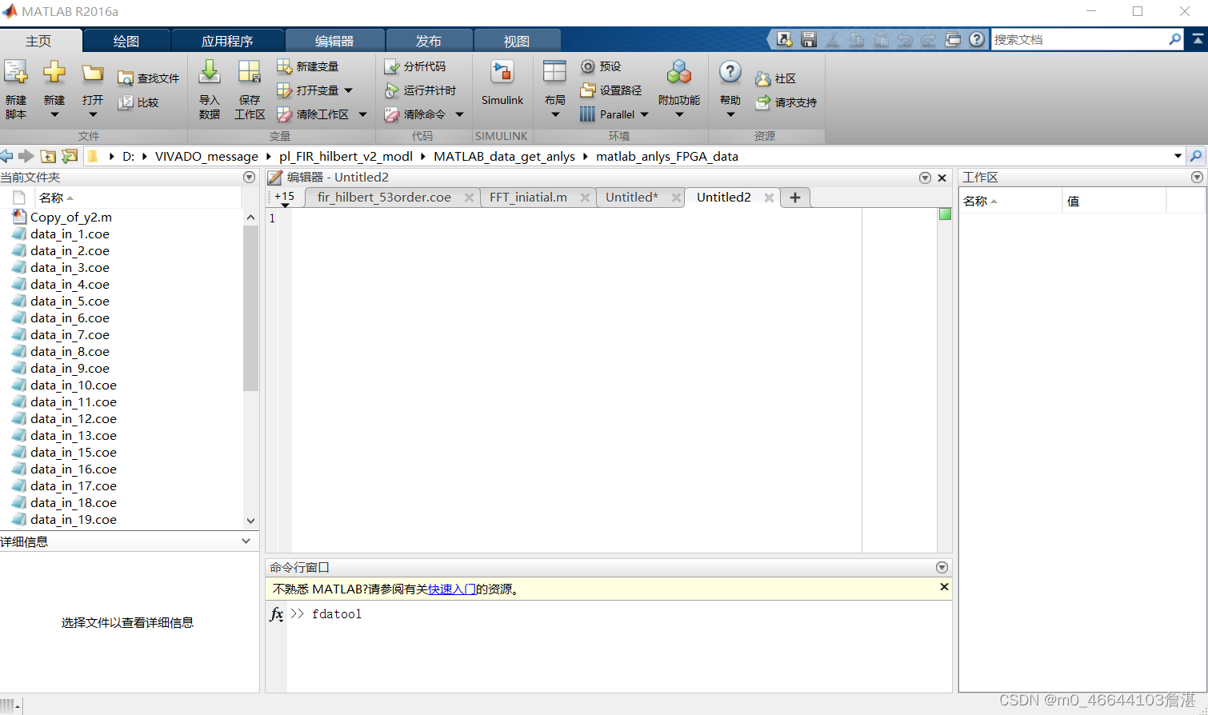Image resolution: width=1208 pixels, height=715 pixels.
Task: Click New Variable (新建变量)
Action: coord(308,66)
